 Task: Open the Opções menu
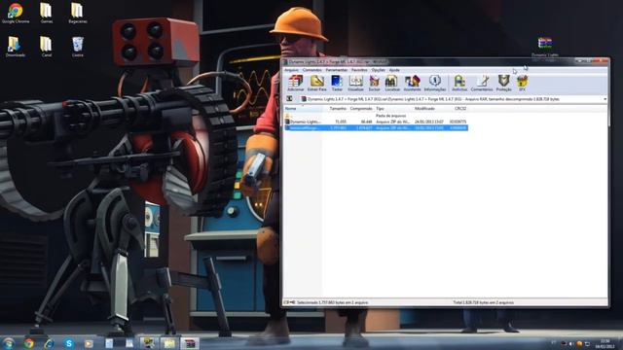pos(379,70)
